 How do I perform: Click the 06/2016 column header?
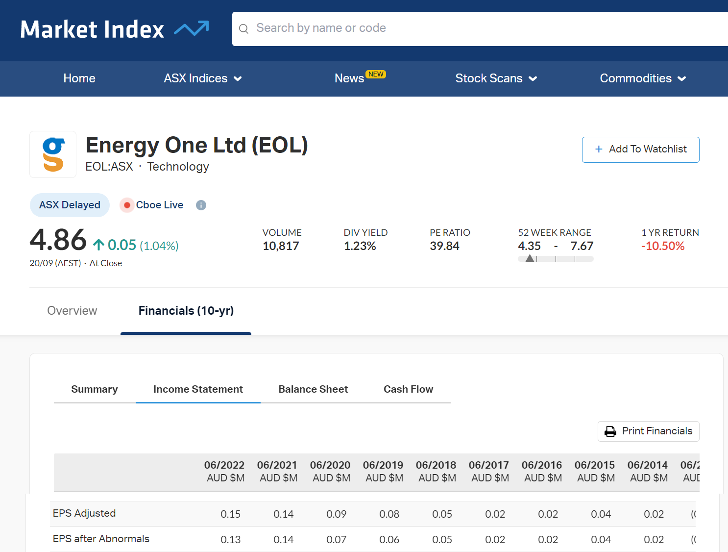pos(542,472)
